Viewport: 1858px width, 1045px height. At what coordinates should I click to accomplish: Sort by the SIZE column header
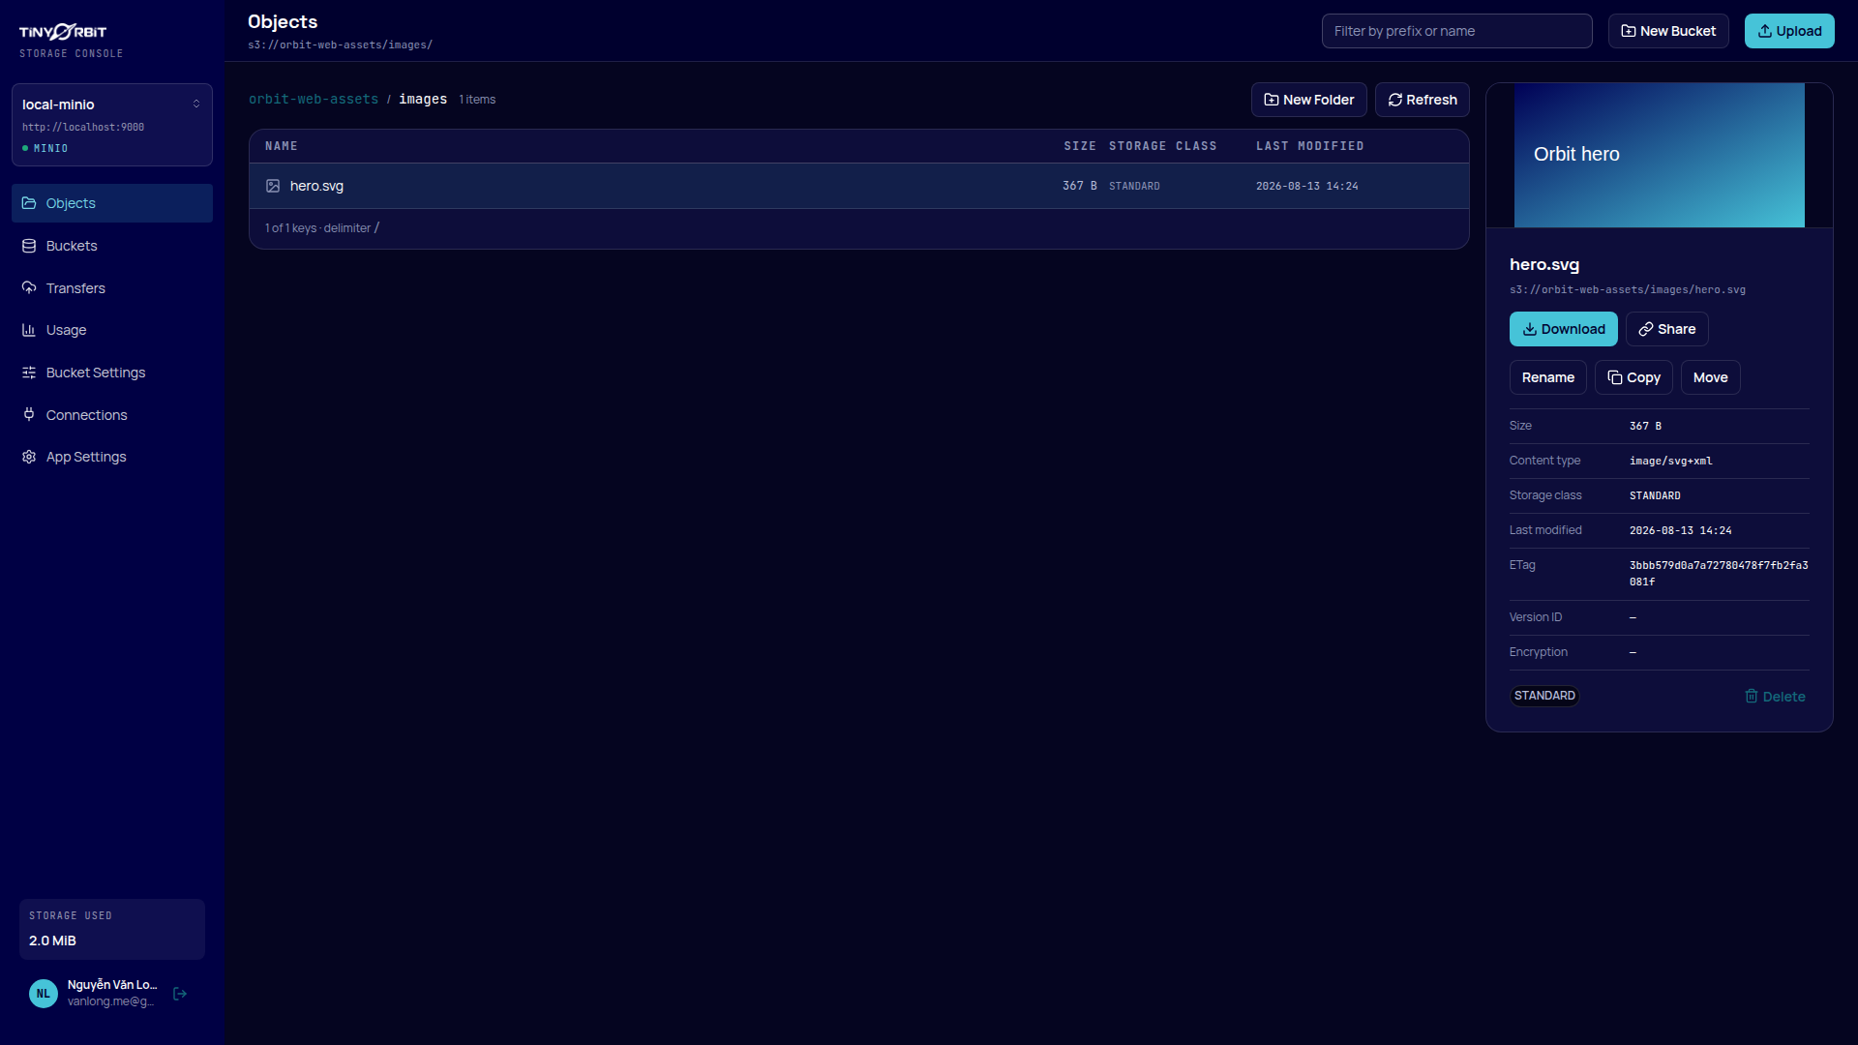[x=1080, y=146]
